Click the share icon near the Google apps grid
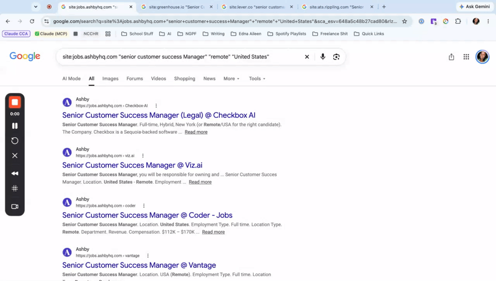496x281 pixels. click(x=451, y=57)
